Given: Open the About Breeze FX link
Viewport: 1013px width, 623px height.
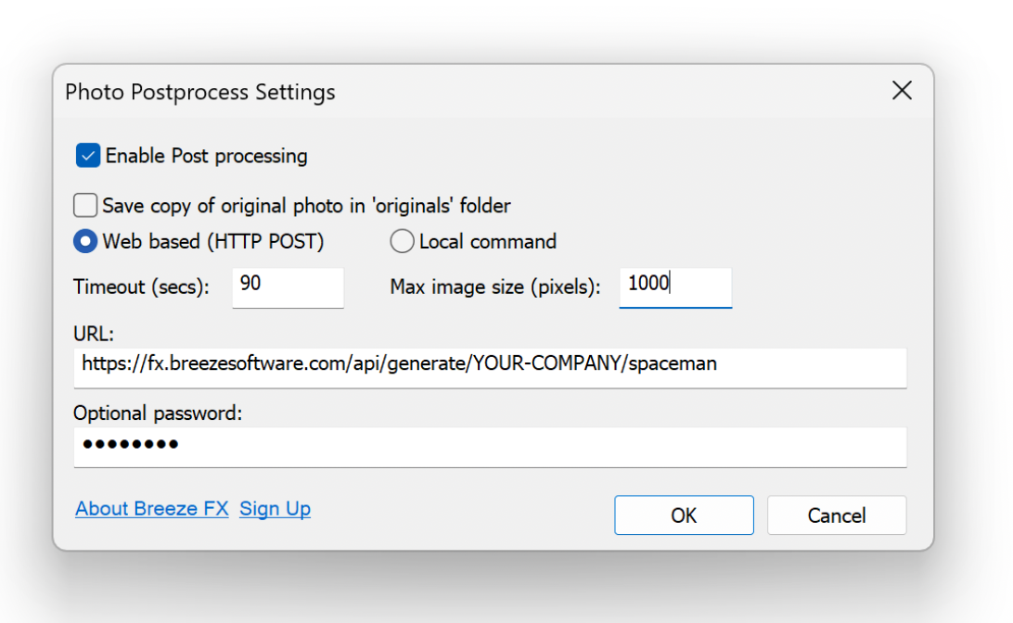Looking at the screenshot, I should (x=152, y=509).
